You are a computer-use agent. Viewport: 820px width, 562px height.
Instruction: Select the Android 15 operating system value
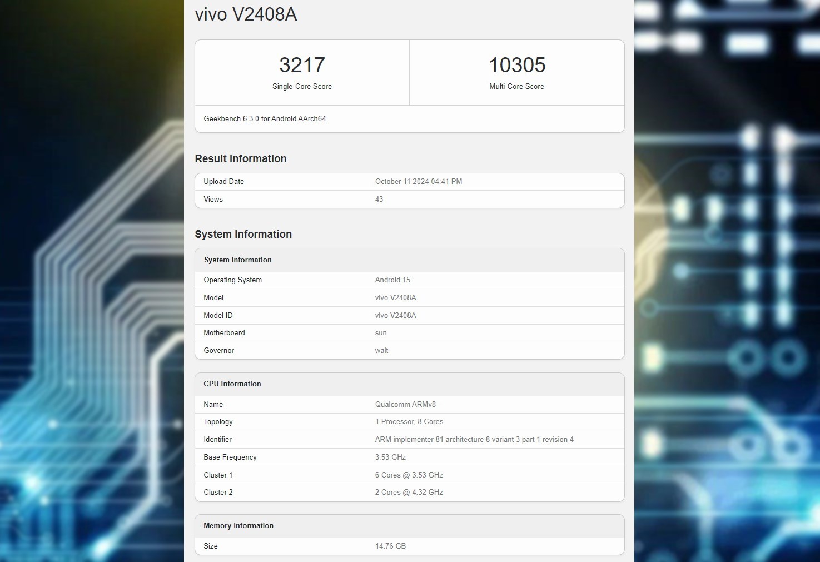(392, 280)
